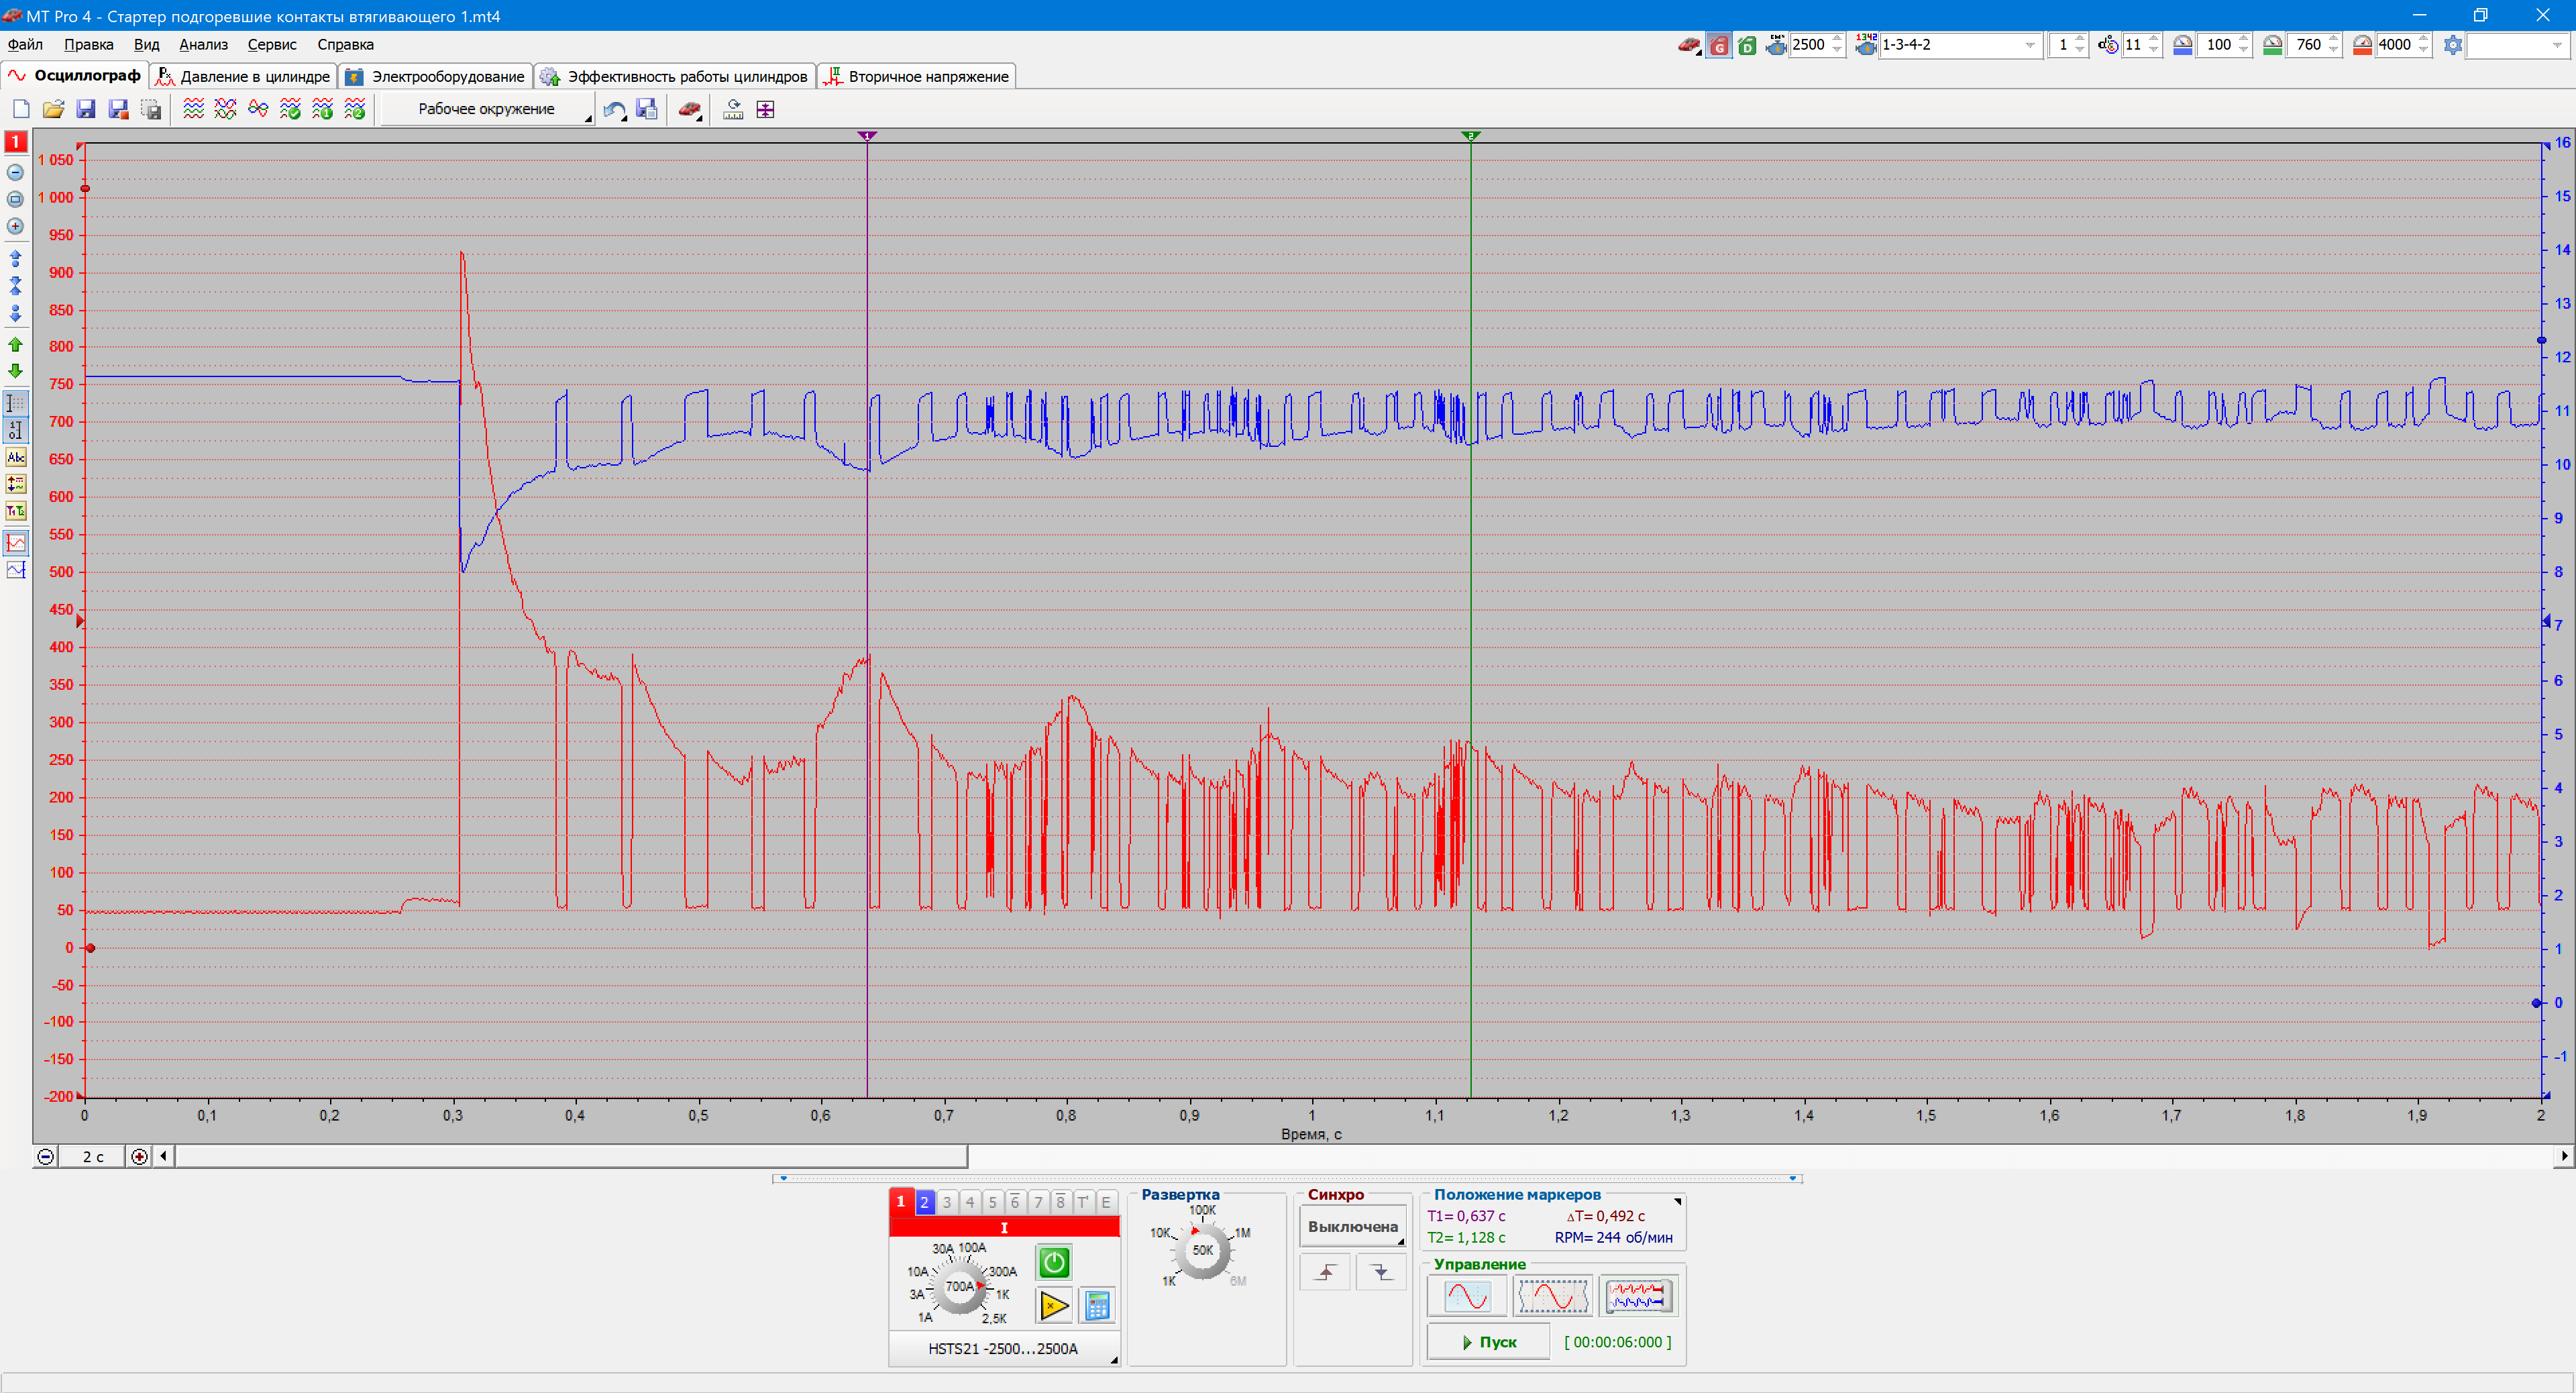Select the falling edge trigger icon
The width and height of the screenshot is (2576, 1393).
coord(1381,1272)
